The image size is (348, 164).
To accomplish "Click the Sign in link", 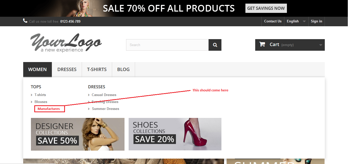I will 317,21.
